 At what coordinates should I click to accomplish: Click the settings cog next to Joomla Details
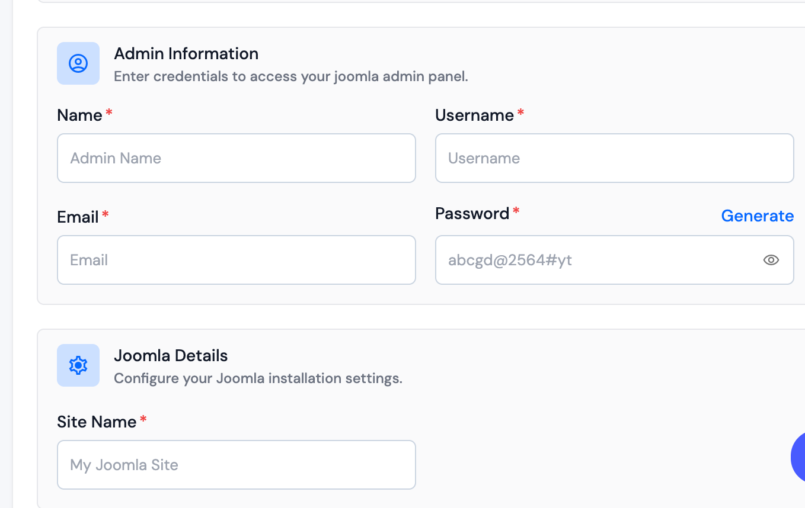point(78,365)
